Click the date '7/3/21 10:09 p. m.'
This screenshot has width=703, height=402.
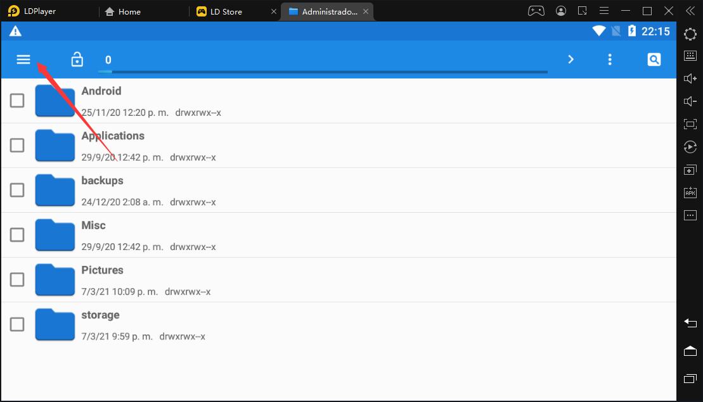(x=120, y=292)
